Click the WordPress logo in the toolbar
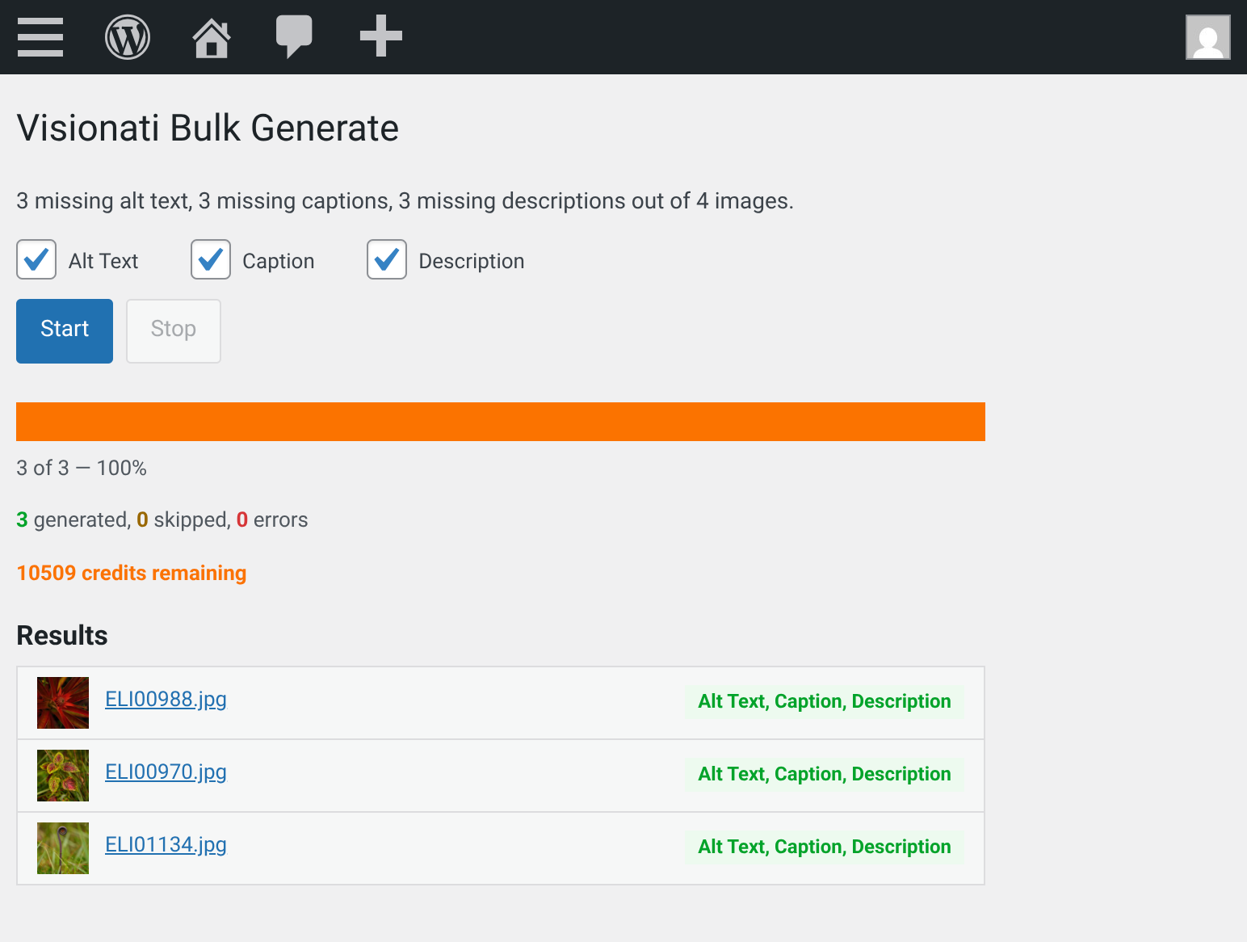1247x942 pixels. point(128,36)
